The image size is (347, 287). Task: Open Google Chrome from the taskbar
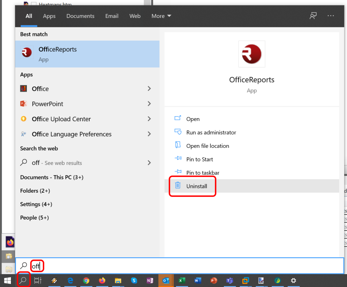pos(86,280)
